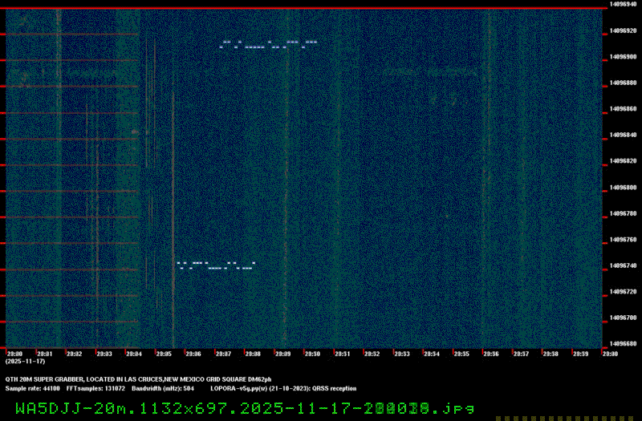Click the 14096900 frequency scale value
This screenshot has width=642, height=421.
(x=623, y=57)
